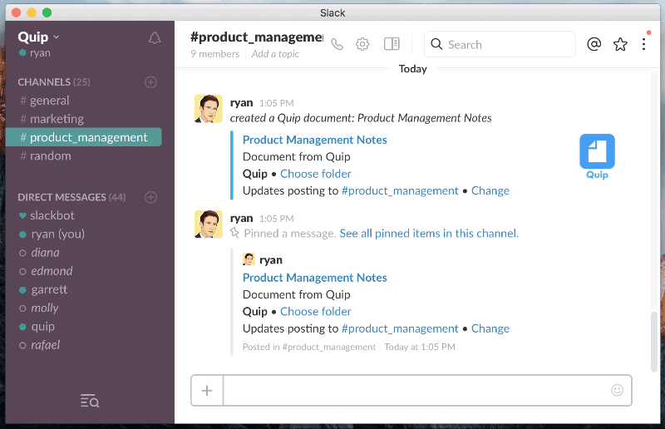665x429 pixels.
Task: Start a call with the phone icon
Action: pos(337,45)
